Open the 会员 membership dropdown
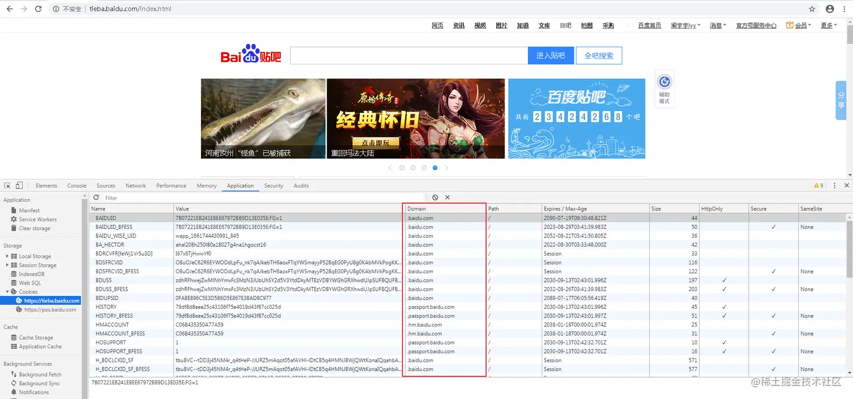The width and height of the screenshot is (853, 399). tap(798, 25)
